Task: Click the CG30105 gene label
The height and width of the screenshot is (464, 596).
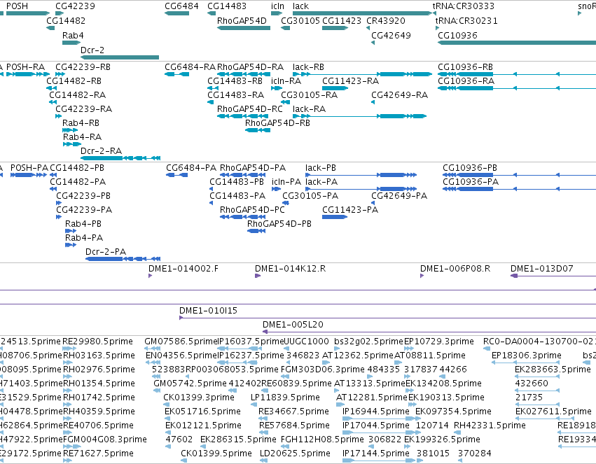Action: point(300,20)
